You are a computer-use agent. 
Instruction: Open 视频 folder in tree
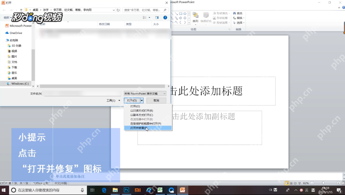pyautogui.click(x=12, y=51)
